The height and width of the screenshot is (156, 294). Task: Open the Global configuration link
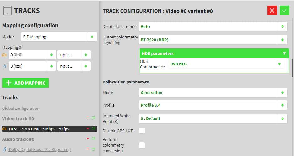click(x=21, y=108)
